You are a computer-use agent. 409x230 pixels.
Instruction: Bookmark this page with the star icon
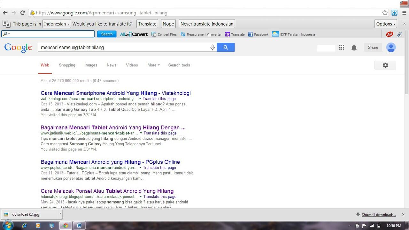[x=385, y=13]
